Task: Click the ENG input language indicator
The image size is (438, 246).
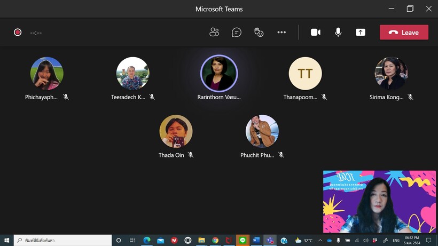Action: 396,241
